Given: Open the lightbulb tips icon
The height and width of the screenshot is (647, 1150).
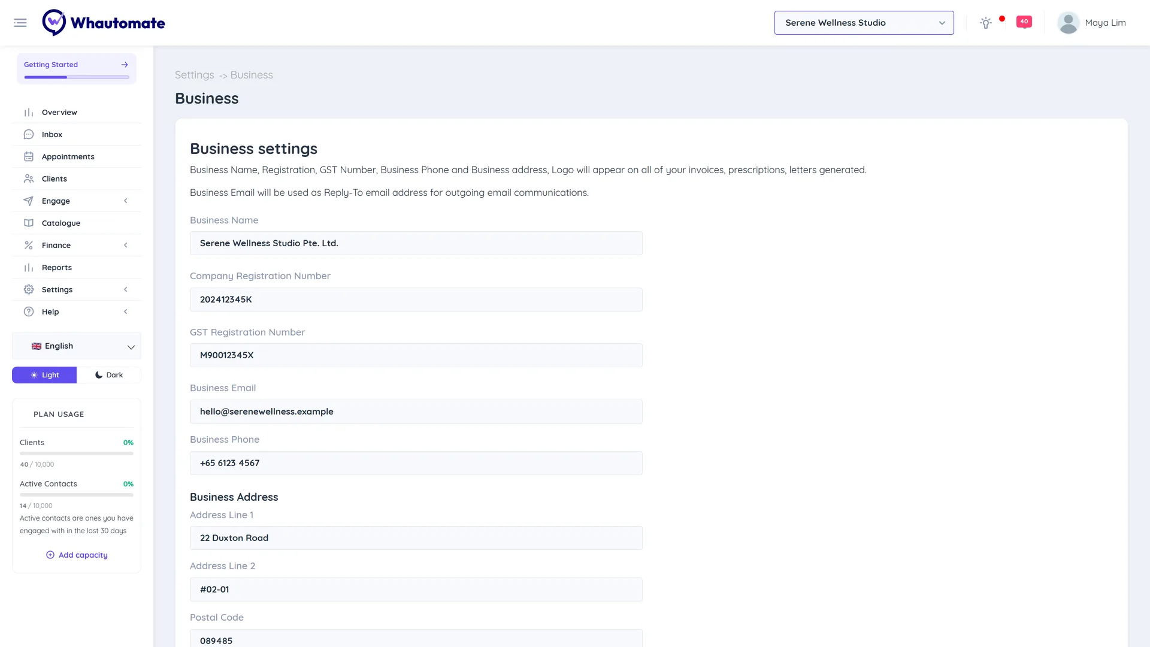Looking at the screenshot, I should tap(985, 23).
